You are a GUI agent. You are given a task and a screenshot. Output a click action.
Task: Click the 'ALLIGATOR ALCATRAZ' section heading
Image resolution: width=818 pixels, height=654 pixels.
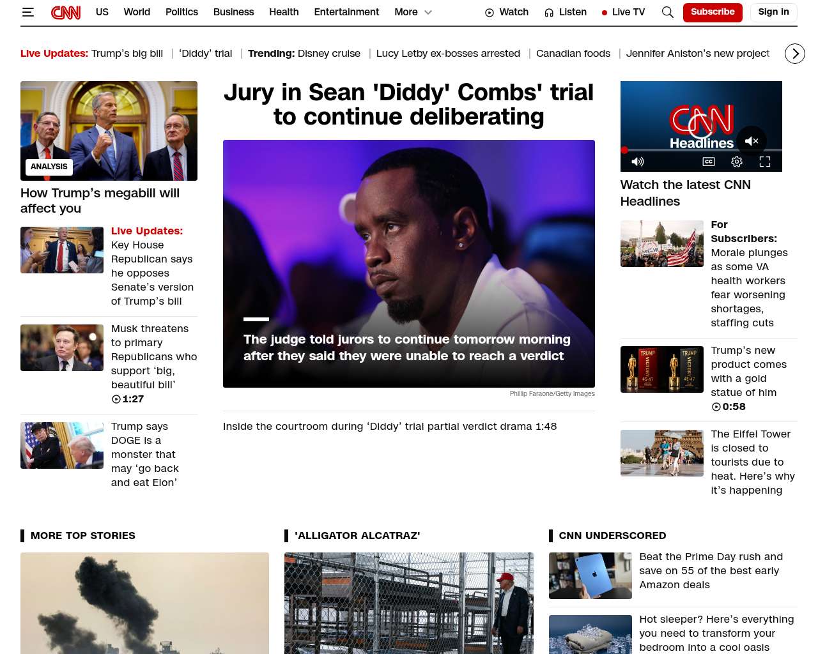(357, 535)
